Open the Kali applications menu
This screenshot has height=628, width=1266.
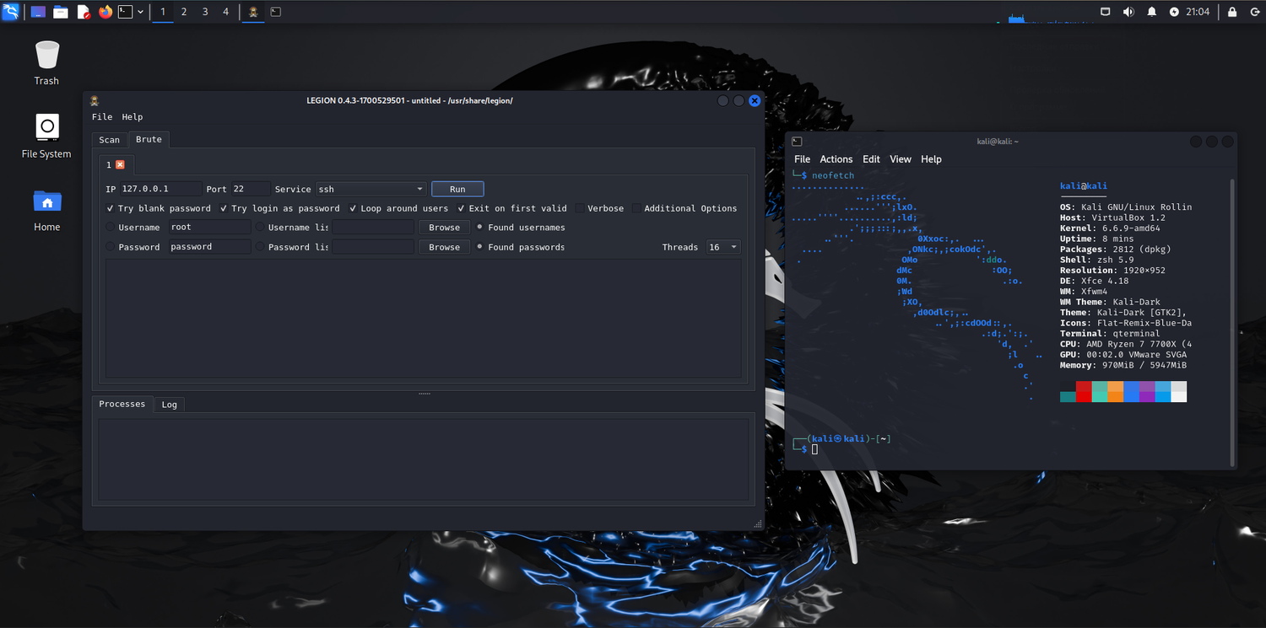(11, 12)
